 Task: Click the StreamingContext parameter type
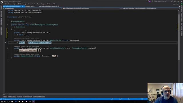[80, 48]
